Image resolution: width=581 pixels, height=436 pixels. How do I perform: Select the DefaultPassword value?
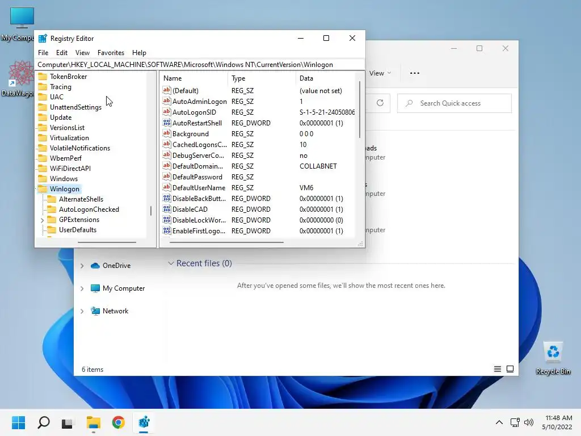197,177
